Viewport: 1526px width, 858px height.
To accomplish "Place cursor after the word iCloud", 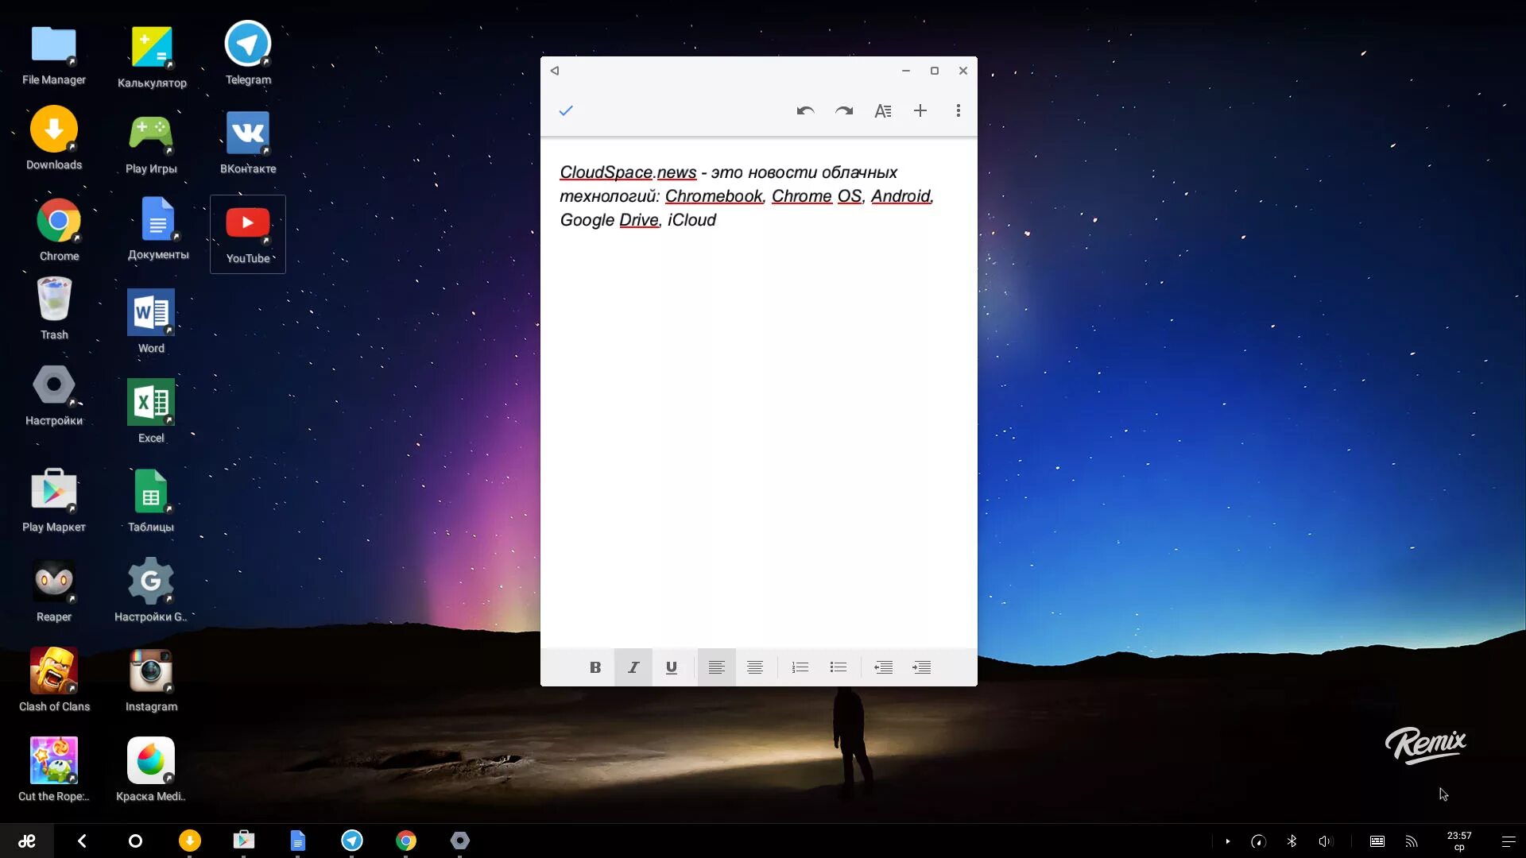I will 718,220.
